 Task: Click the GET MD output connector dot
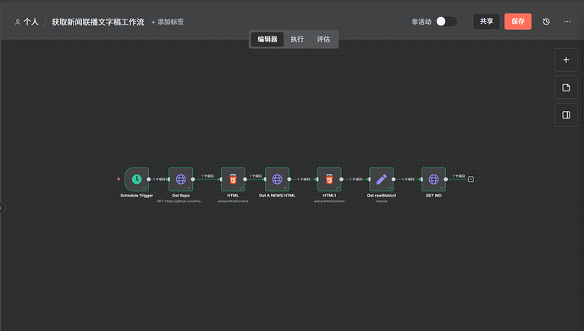tap(446, 179)
